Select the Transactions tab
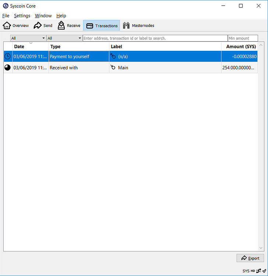 (x=101, y=25)
